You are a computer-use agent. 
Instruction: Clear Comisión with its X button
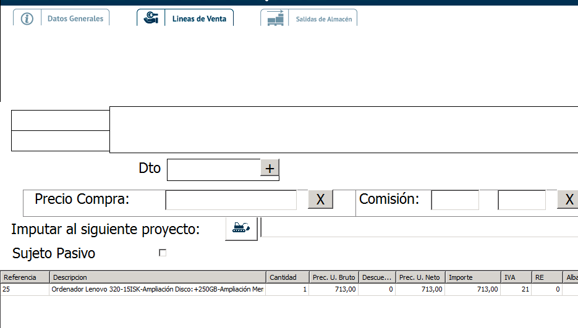569,200
